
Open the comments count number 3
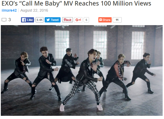pyautogui.click(x=10, y=20)
